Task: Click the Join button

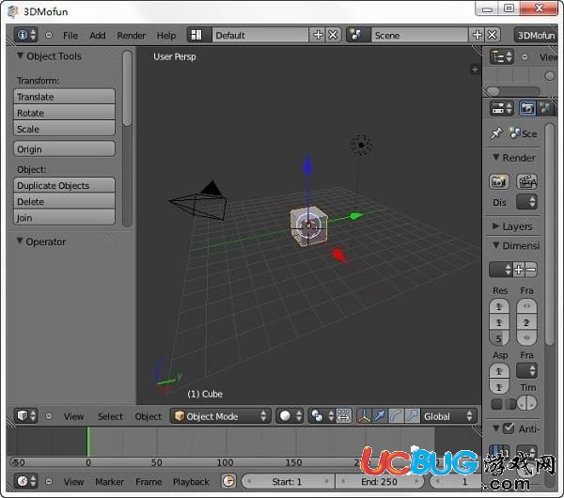Action: 64,218
